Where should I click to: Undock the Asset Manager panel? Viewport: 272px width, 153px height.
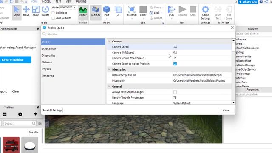point(38,28)
